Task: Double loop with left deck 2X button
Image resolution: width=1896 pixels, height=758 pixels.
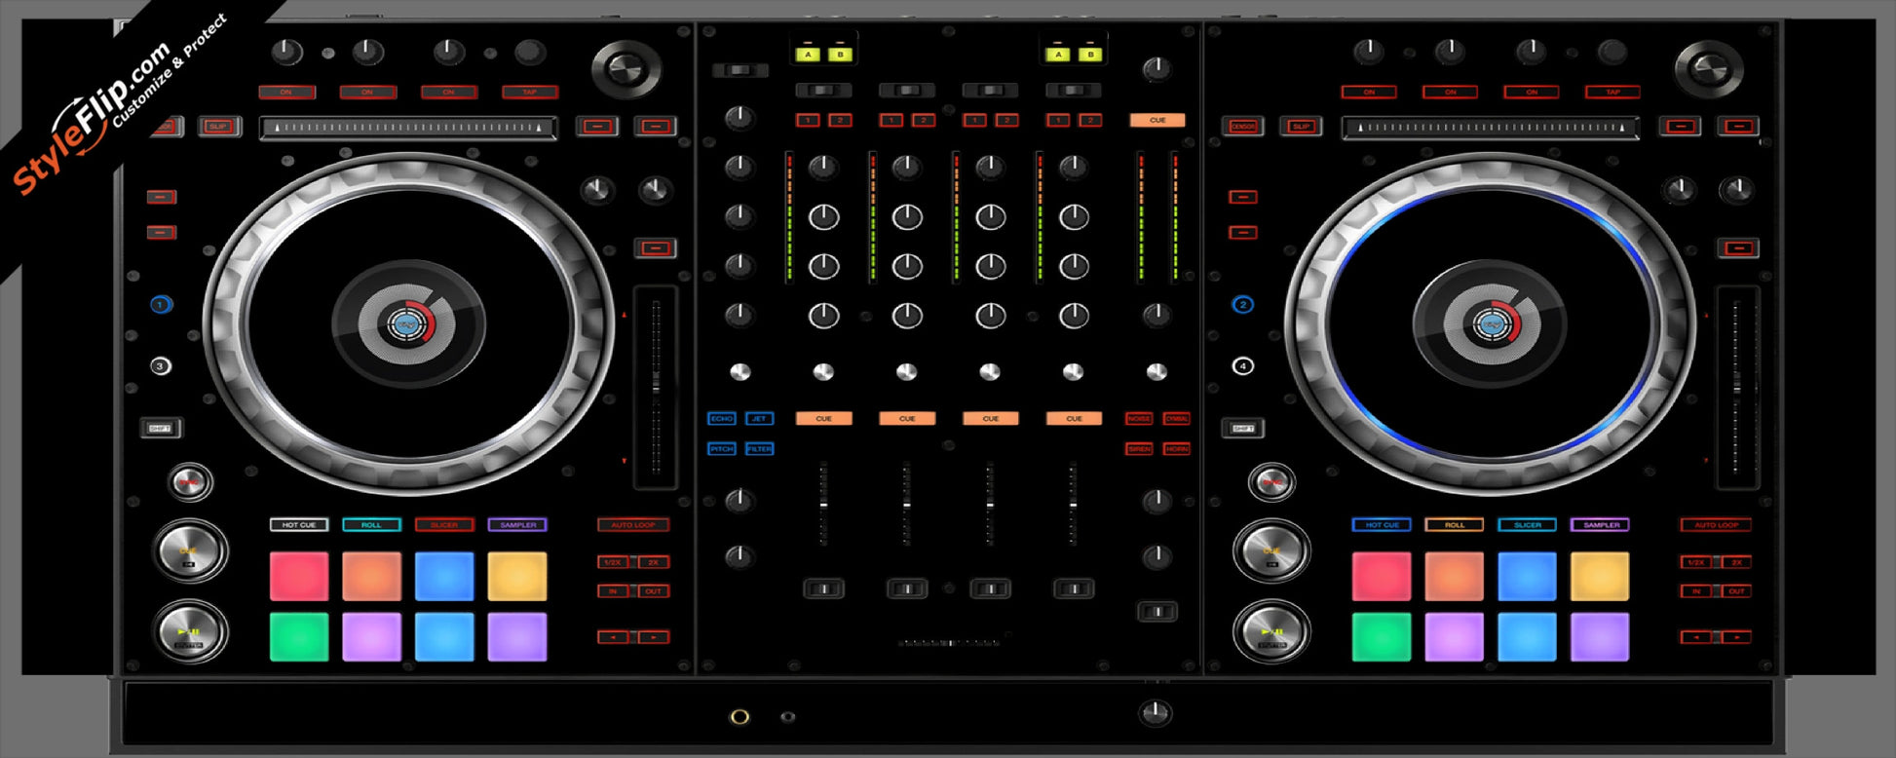Action: (x=653, y=562)
